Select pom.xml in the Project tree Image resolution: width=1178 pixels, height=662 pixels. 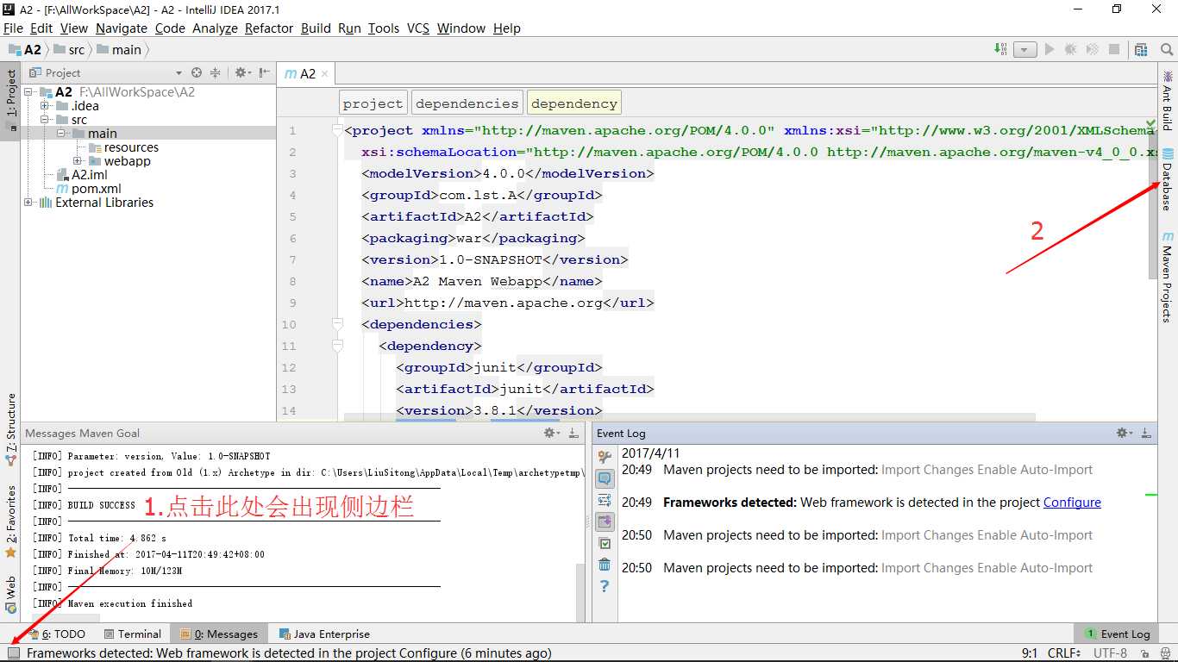tap(89, 189)
